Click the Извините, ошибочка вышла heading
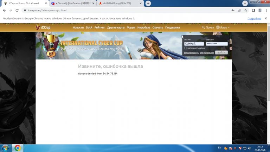 (x=110, y=66)
